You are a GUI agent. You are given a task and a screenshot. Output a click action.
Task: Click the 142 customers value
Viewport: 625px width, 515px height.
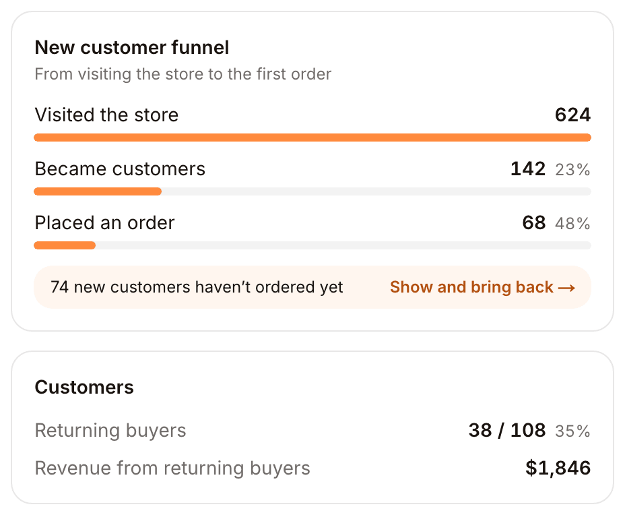point(528,169)
